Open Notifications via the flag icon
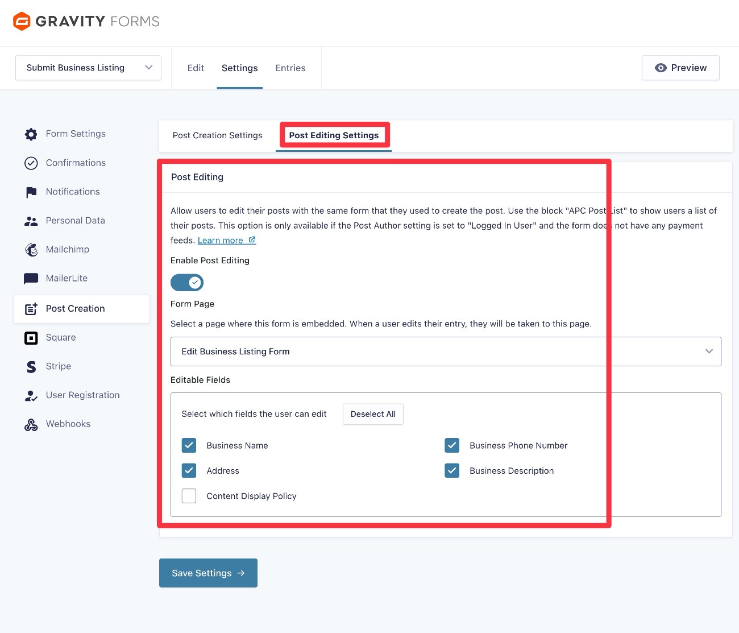Image resolution: width=739 pixels, height=633 pixels. click(31, 192)
